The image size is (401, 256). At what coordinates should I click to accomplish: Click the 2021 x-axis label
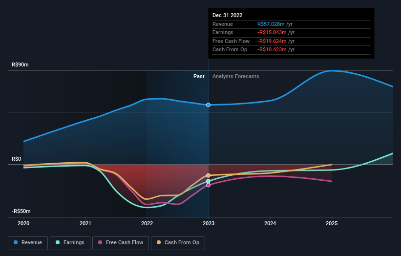tap(85, 223)
